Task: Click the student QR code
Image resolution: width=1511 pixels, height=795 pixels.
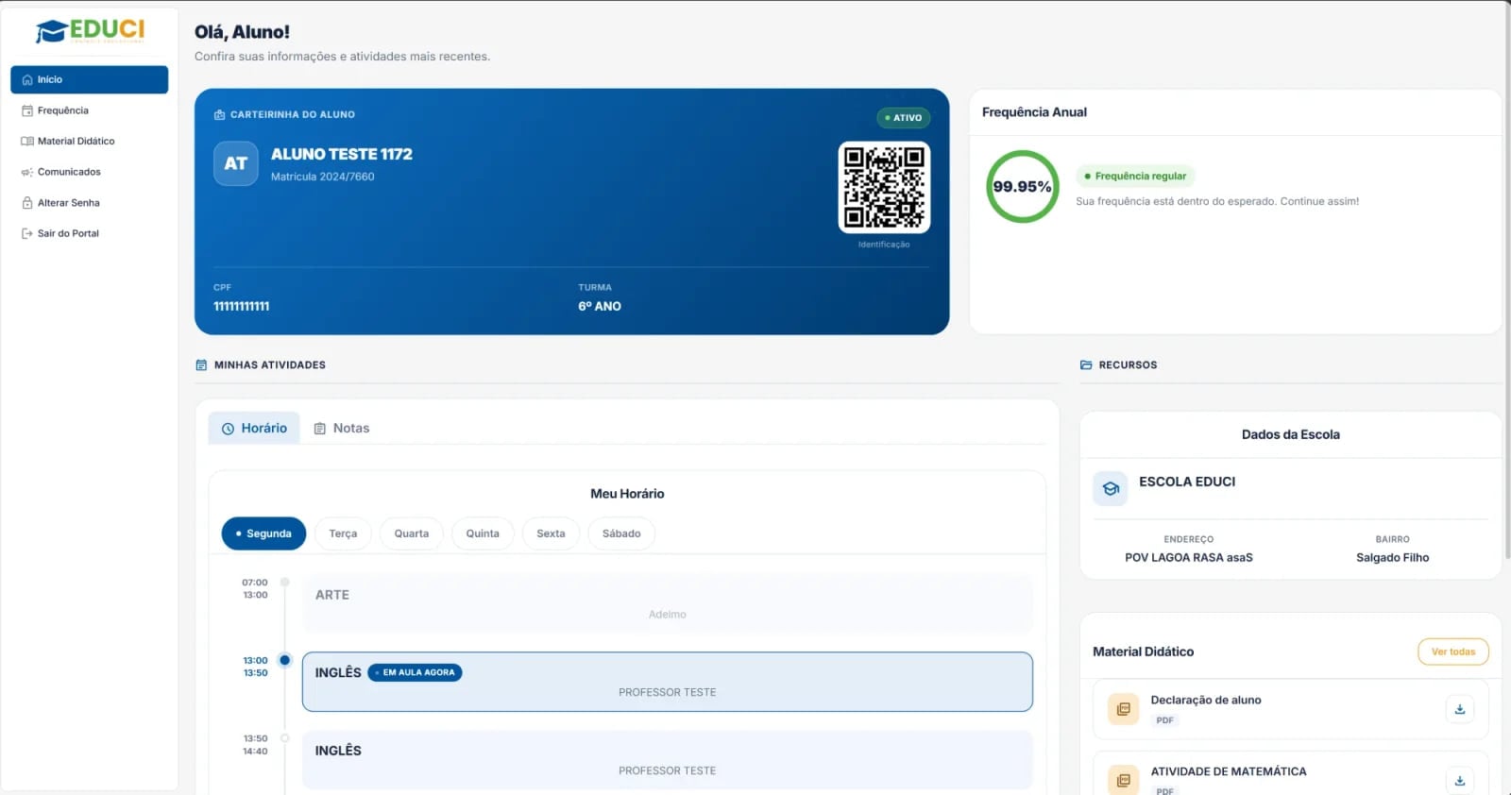Action: 884,187
